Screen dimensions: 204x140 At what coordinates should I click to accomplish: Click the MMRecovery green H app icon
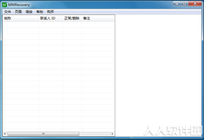coord(5,5)
